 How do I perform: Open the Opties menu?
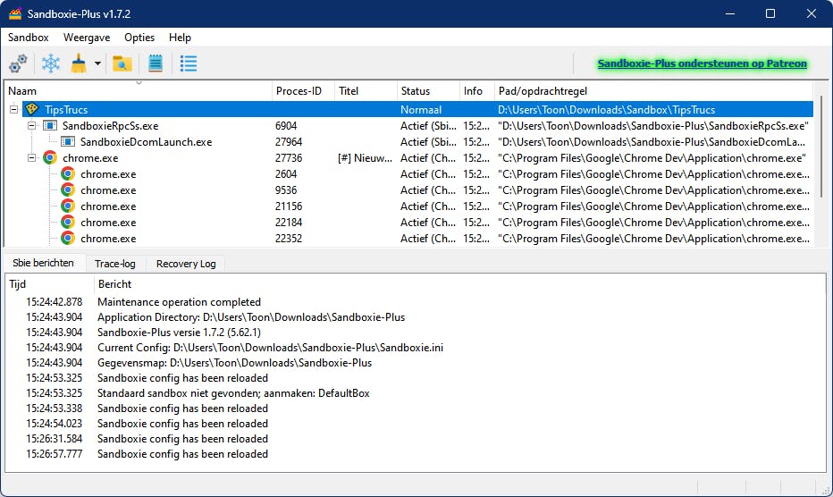click(x=139, y=38)
